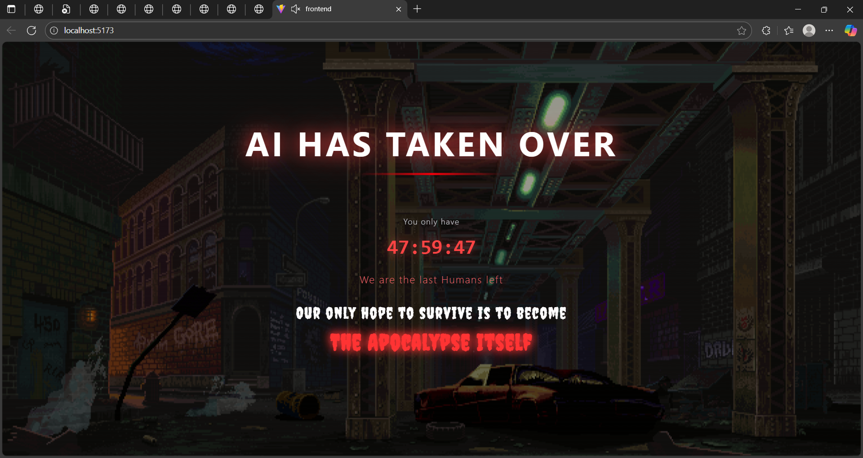Select the globe tab beside the tab actions button
This screenshot has height=458, width=863.
point(39,9)
